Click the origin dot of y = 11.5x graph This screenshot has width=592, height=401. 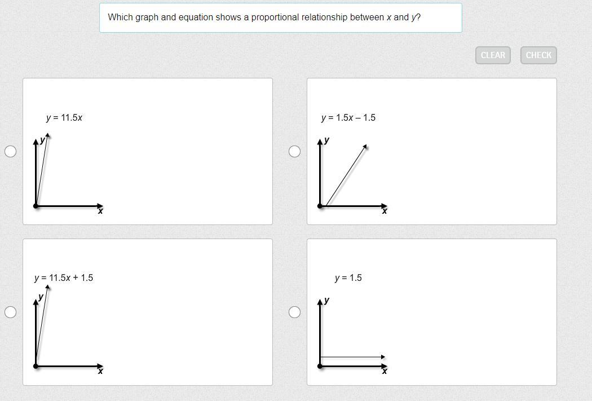36,206
